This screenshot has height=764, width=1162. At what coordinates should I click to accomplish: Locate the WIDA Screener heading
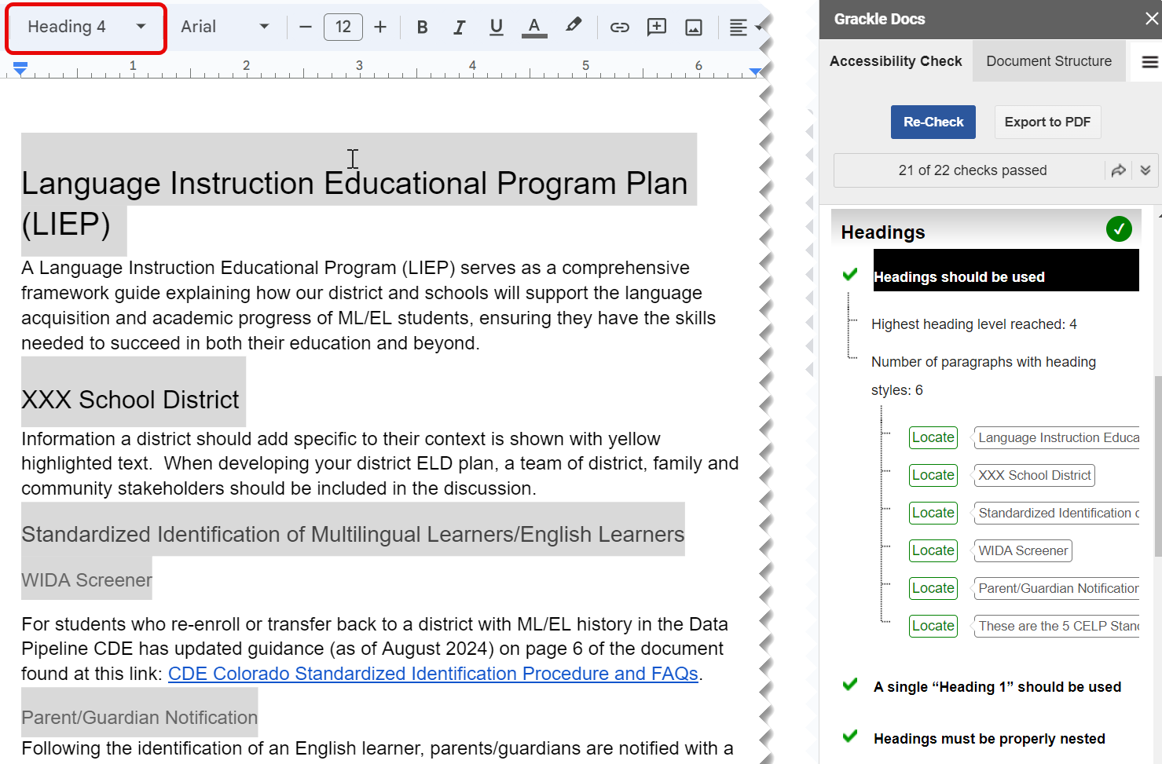[x=933, y=550]
